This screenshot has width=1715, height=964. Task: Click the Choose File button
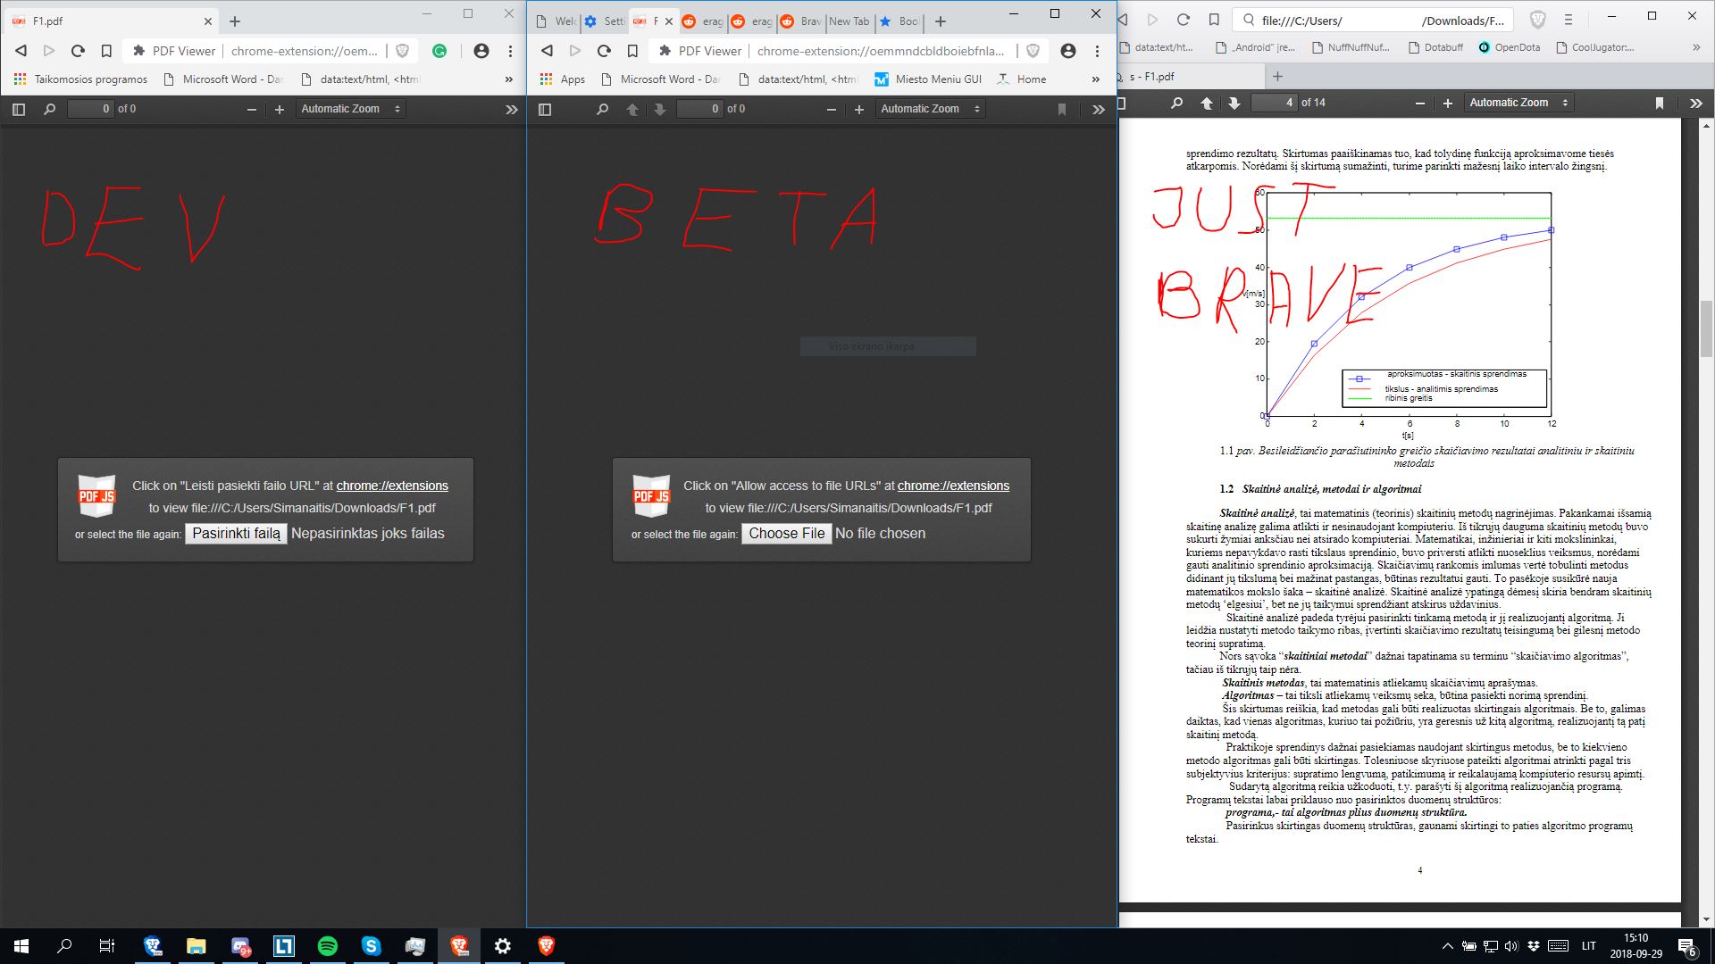click(x=786, y=534)
